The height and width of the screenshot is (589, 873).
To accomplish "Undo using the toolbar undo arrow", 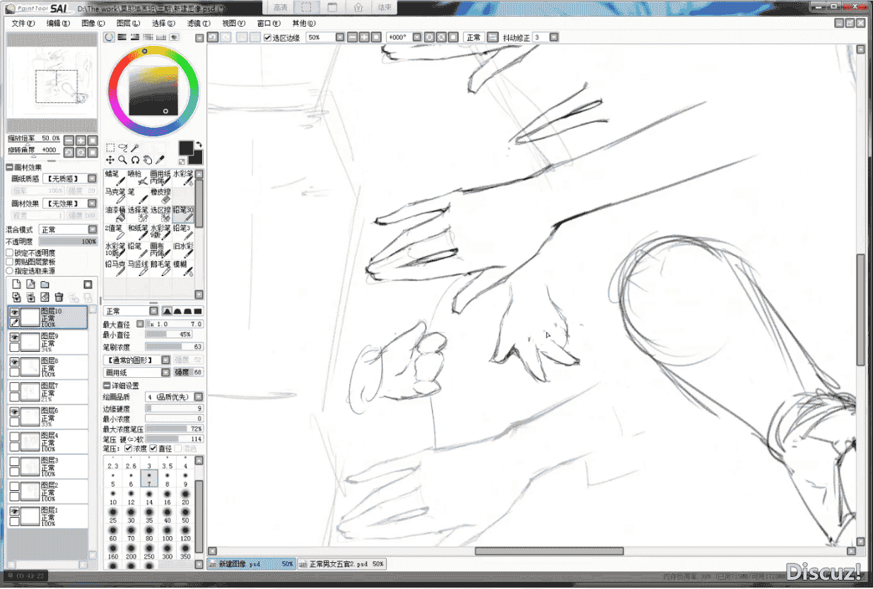I will tap(213, 37).
